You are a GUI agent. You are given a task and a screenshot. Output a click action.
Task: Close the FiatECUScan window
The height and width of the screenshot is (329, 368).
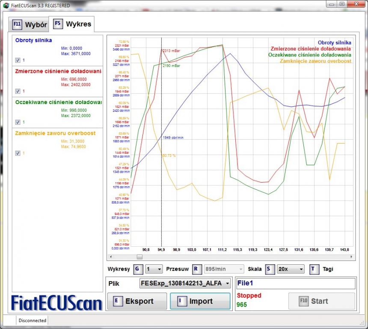click(x=356, y=4)
